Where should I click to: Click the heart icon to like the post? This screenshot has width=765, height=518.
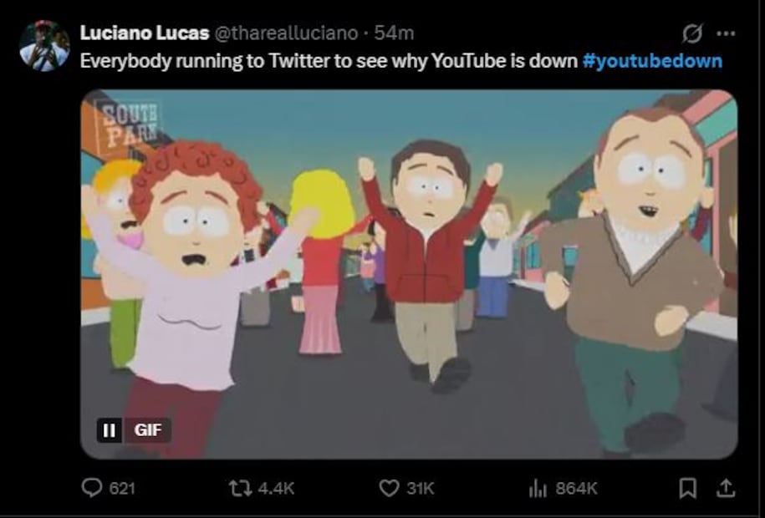click(389, 488)
